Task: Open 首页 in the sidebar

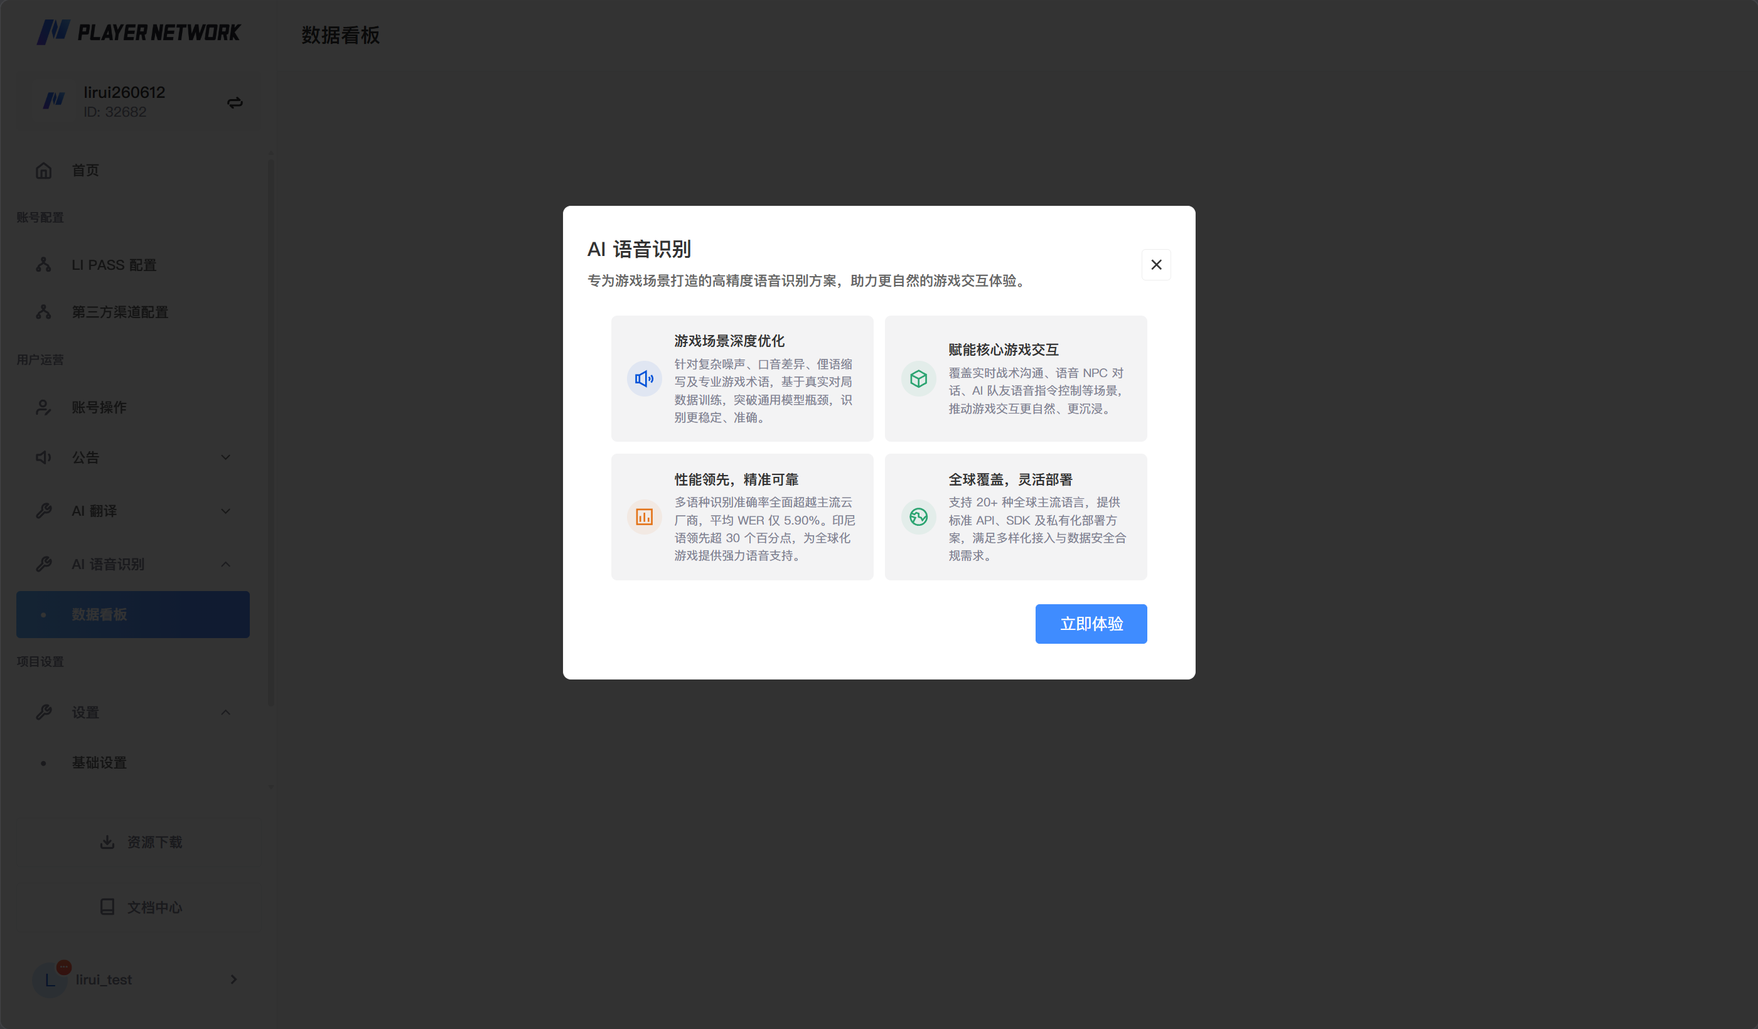Action: tap(132, 170)
